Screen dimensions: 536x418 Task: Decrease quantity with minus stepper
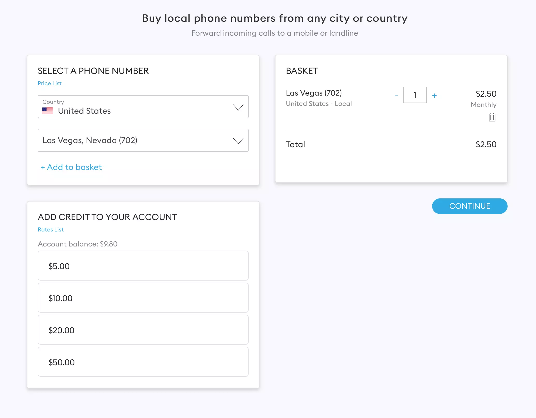click(x=396, y=96)
